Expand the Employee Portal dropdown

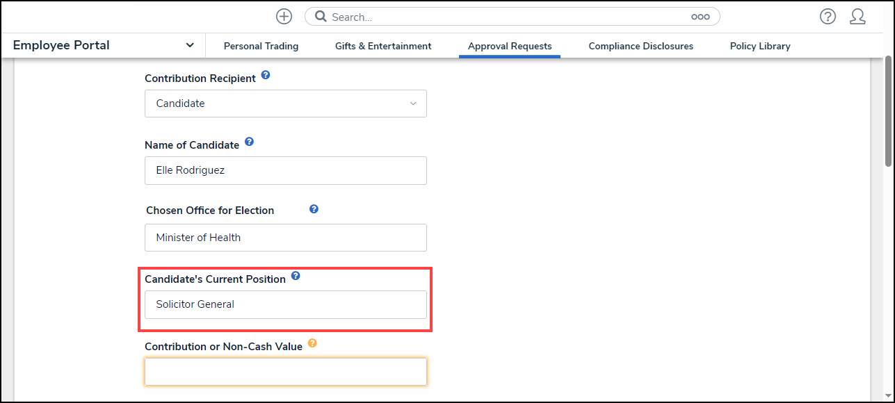pos(190,45)
